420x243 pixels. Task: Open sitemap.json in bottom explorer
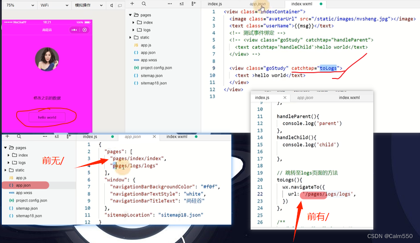(27, 208)
